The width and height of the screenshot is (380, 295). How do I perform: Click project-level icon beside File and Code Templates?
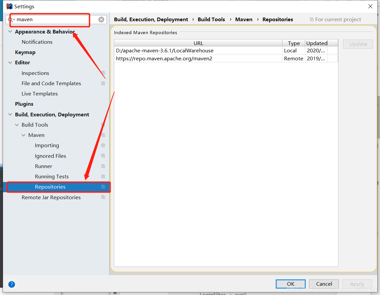[103, 84]
